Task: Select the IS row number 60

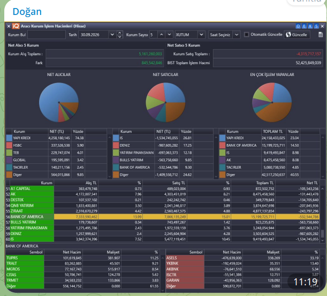Action: click(x=163, y=239)
